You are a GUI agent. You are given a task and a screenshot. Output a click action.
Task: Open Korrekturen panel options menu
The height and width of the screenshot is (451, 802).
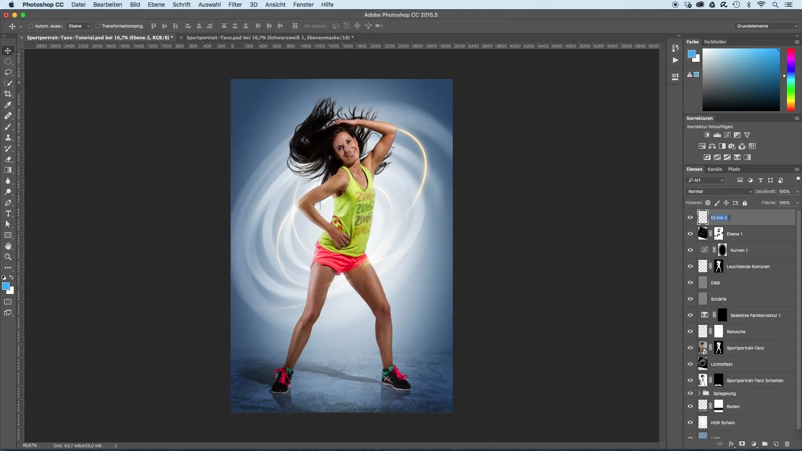click(x=797, y=119)
